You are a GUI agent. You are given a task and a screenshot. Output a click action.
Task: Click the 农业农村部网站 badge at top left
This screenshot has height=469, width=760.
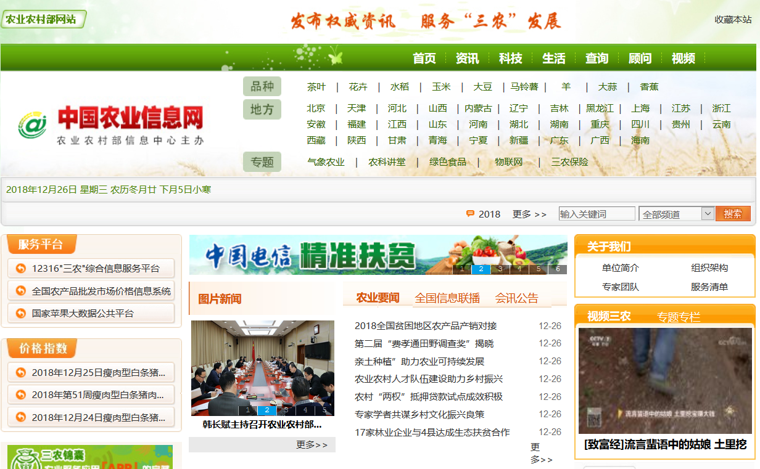[43, 20]
